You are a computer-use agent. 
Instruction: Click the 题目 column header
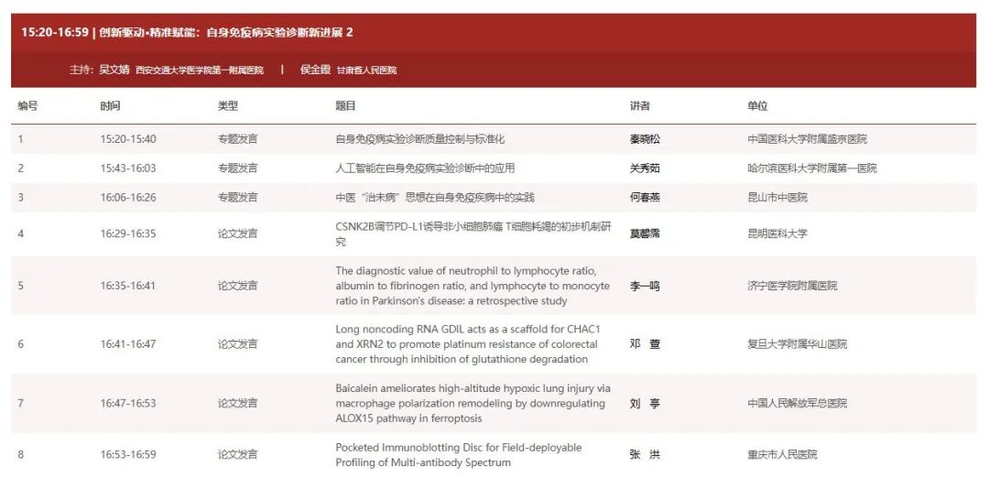tap(345, 106)
